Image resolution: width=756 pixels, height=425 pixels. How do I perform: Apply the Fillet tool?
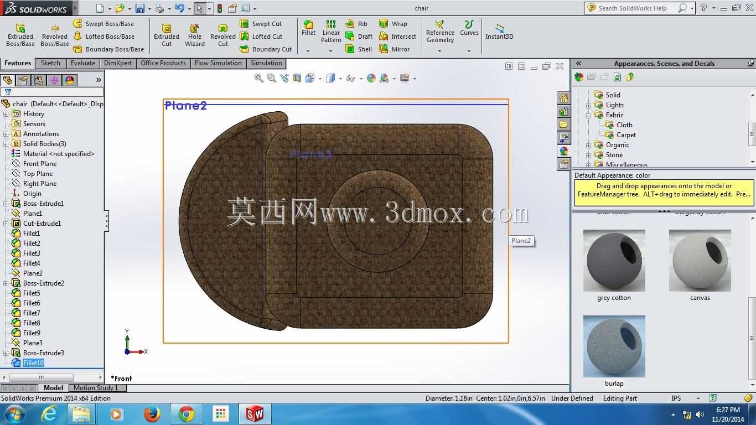pyautogui.click(x=308, y=28)
